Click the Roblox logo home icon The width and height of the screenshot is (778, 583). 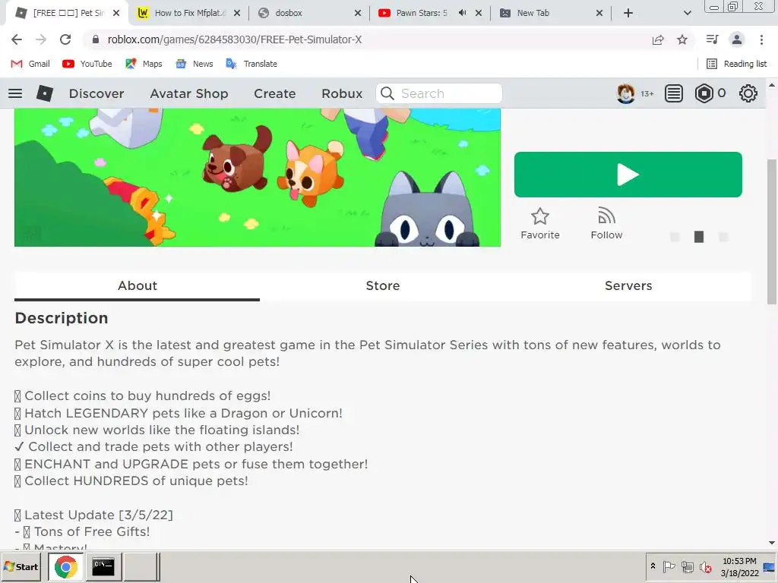pyautogui.click(x=45, y=93)
